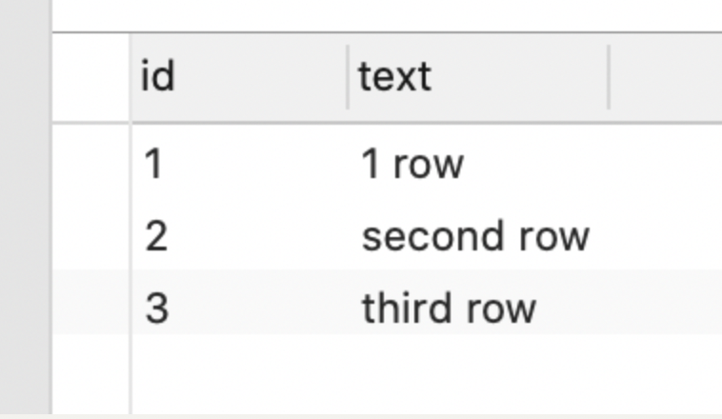Click the id cell with value 3
The width and height of the screenshot is (722, 419).
click(x=239, y=308)
